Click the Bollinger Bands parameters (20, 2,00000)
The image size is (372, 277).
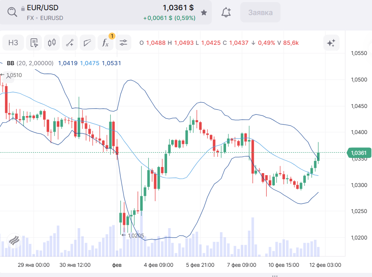coord(35,63)
